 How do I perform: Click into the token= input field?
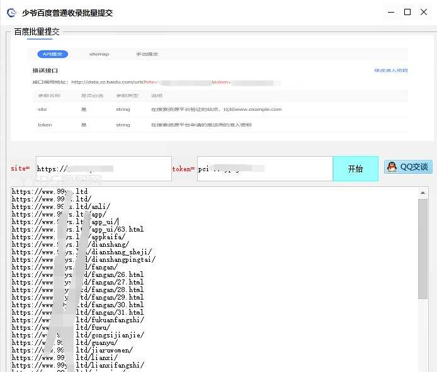[264, 169]
